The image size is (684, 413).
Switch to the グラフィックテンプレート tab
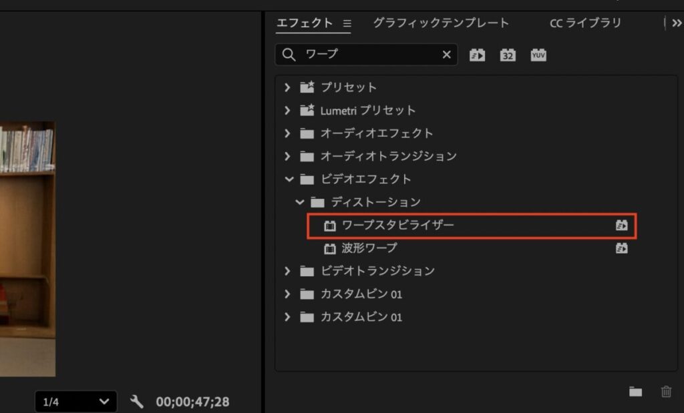click(441, 23)
